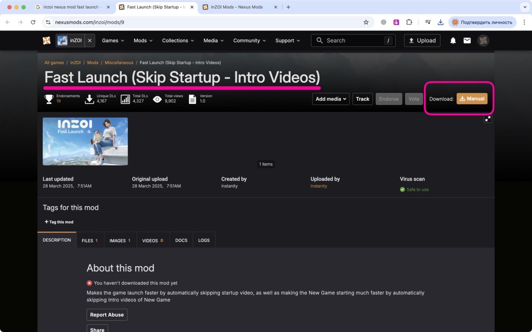Switch to the FILES tab
532x332 pixels.
coord(90,241)
